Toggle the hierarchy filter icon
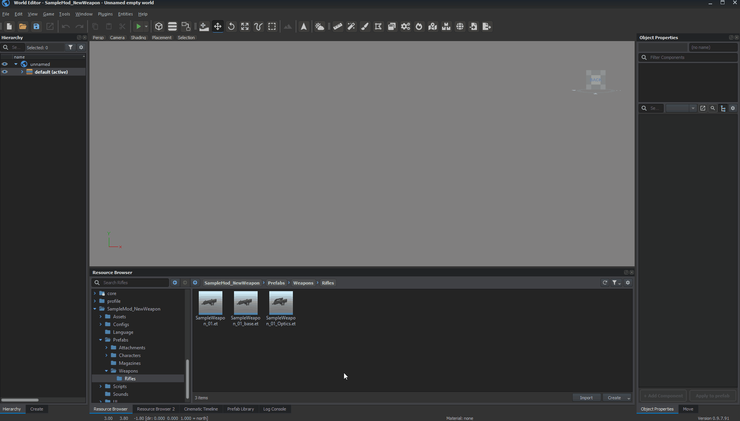Screen dimensions: 740x421 point(71,47)
